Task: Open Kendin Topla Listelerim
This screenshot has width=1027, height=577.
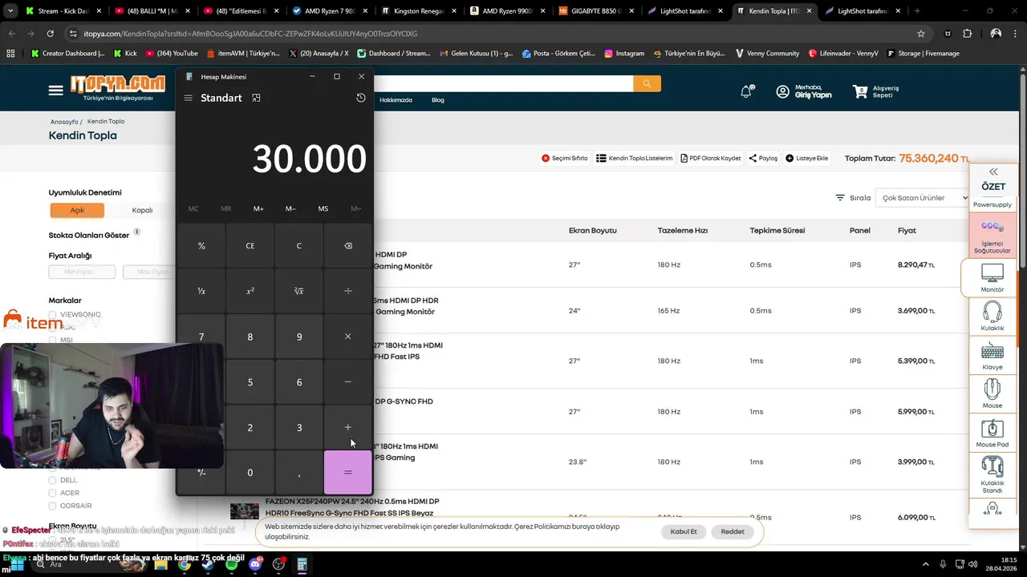Action: (x=635, y=158)
